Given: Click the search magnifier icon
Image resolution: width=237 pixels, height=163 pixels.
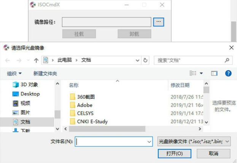Looking at the screenshot, I should pos(227,60).
